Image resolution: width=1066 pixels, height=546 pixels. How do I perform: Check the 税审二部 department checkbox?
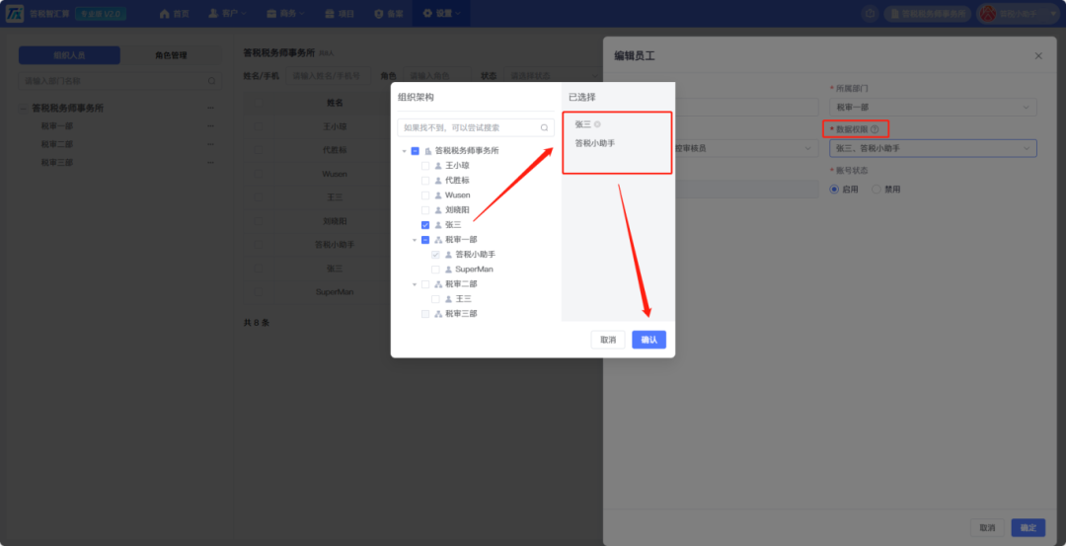425,284
